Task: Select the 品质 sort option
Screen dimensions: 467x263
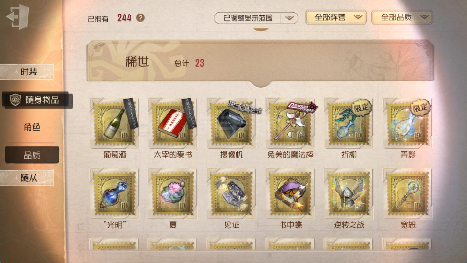Action: tap(32, 155)
